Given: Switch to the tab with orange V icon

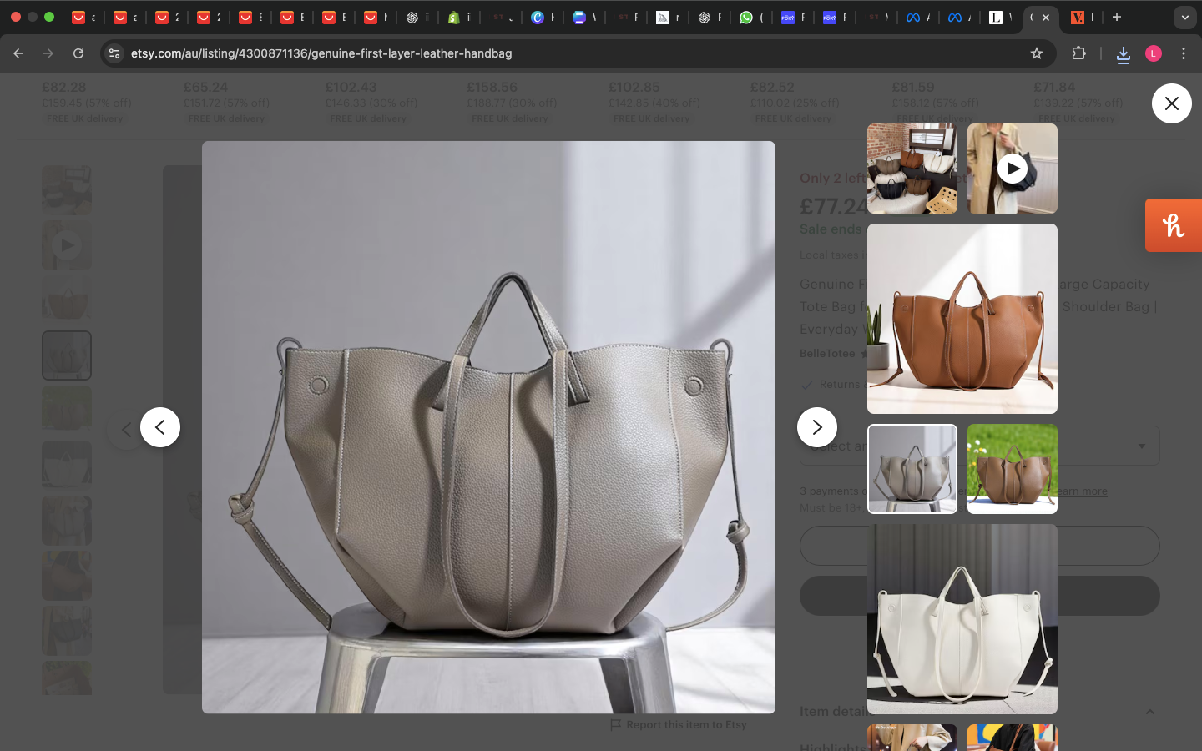Looking at the screenshot, I should tap(1082, 17).
